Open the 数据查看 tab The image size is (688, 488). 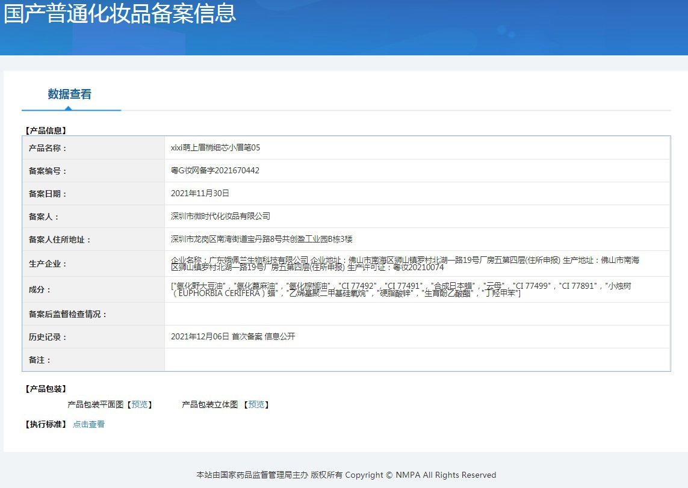[x=69, y=94]
